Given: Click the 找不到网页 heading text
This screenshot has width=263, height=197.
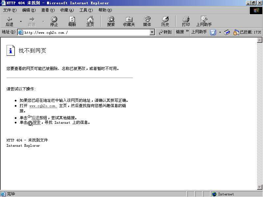Looking at the screenshot, I should pyautogui.click(x=32, y=51).
